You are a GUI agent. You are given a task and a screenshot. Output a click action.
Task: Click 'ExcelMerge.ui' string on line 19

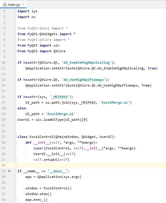(x=60, y=114)
